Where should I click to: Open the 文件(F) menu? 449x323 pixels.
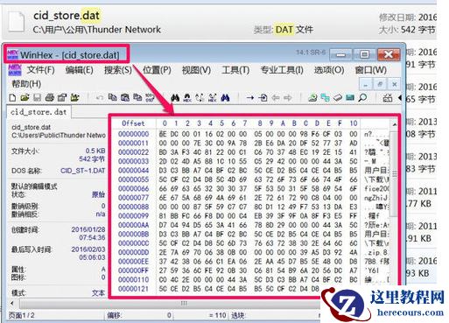[41, 70]
